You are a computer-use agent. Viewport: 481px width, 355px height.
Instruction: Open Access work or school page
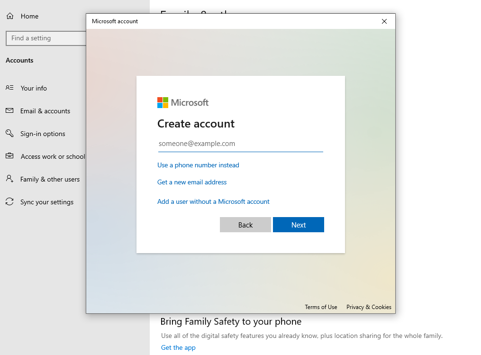(x=53, y=156)
